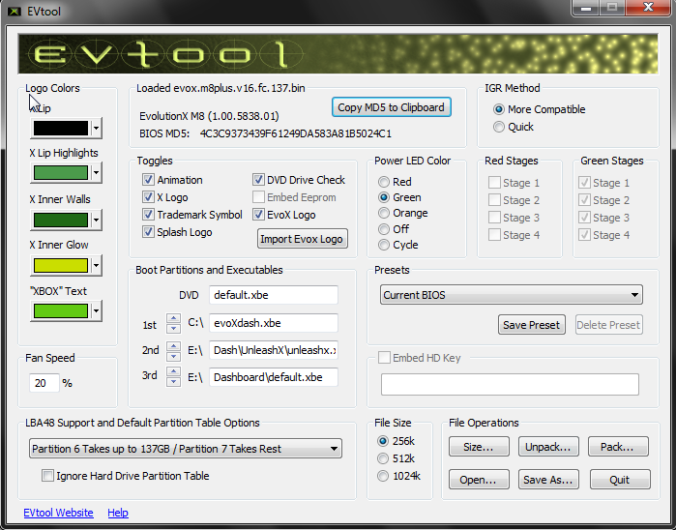
Task: Toggle the Trademark Symbol checkbox
Action: coord(148,215)
